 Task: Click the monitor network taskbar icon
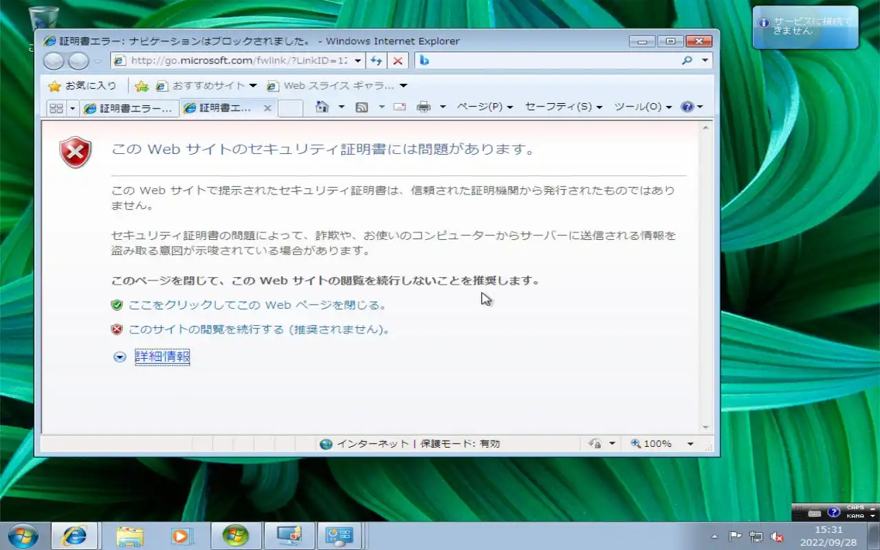click(289, 536)
